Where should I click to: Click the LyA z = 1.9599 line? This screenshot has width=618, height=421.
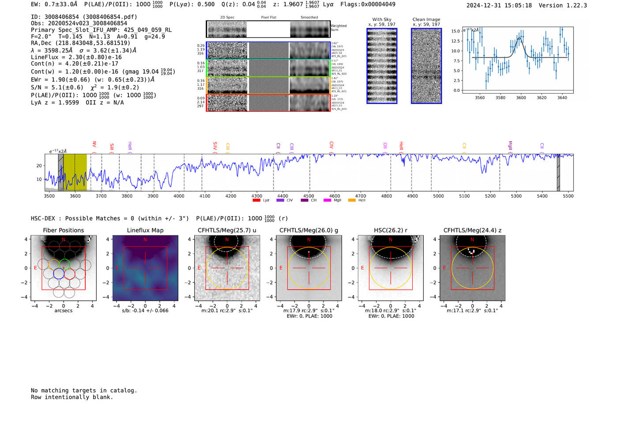[x=77, y=102]
